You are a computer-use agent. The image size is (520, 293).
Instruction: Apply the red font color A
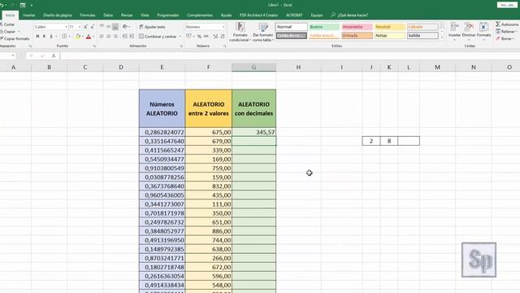(x=89, y=36)
